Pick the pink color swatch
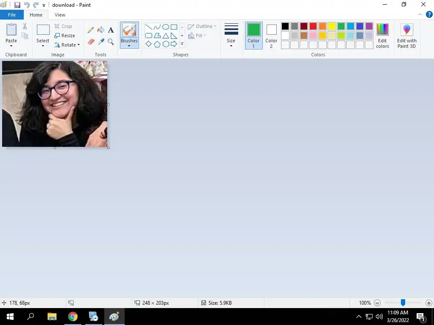This screenshot has width=434, height=325. point(313,36)
